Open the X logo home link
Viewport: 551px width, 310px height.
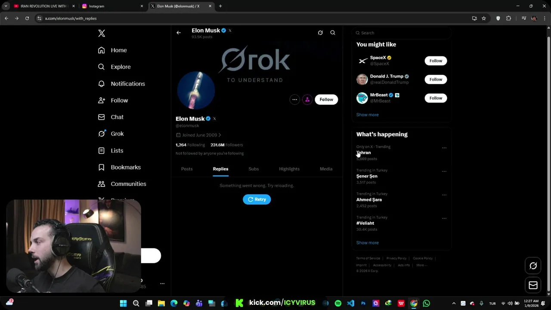[102, 33]
